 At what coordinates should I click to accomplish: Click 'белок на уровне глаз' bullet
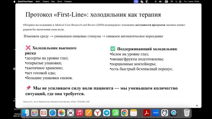click(129, 54)
